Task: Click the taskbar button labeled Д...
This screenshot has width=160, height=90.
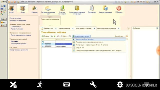Action: pos(3,19)
